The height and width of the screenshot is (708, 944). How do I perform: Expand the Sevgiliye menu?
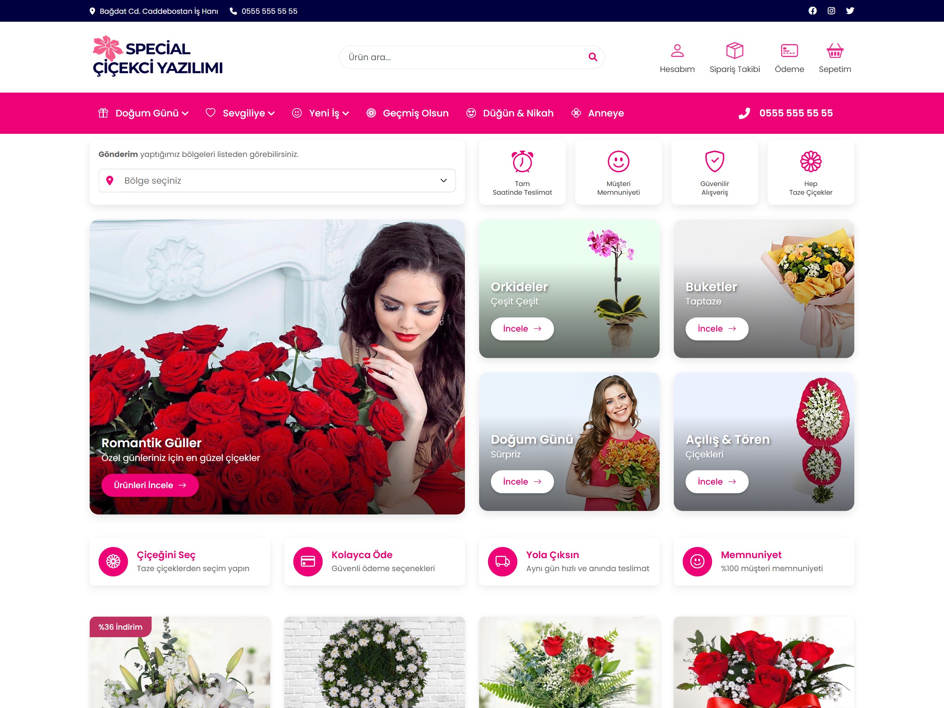click(x=240, y=113)
